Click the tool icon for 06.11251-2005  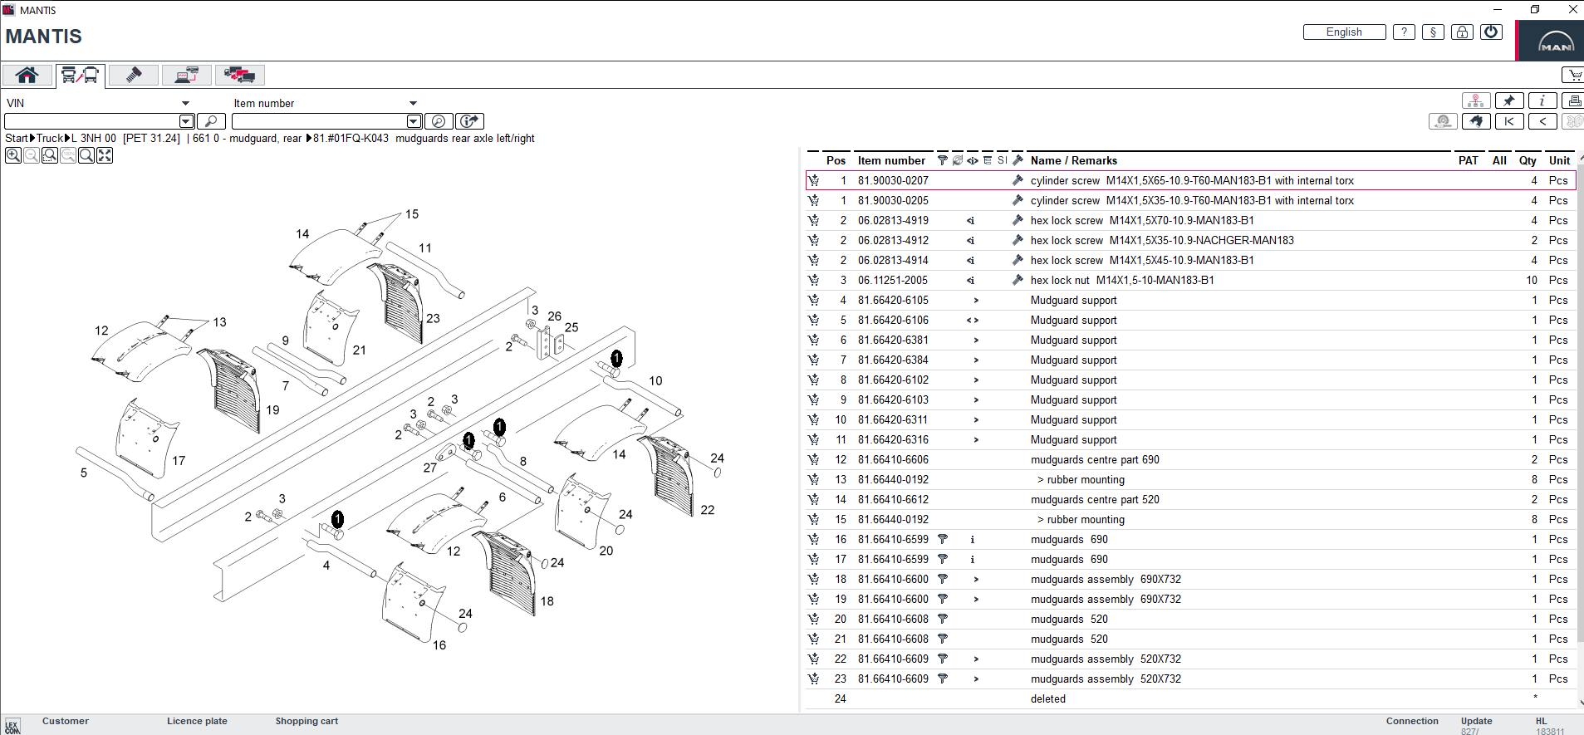tap(1018, 280)
